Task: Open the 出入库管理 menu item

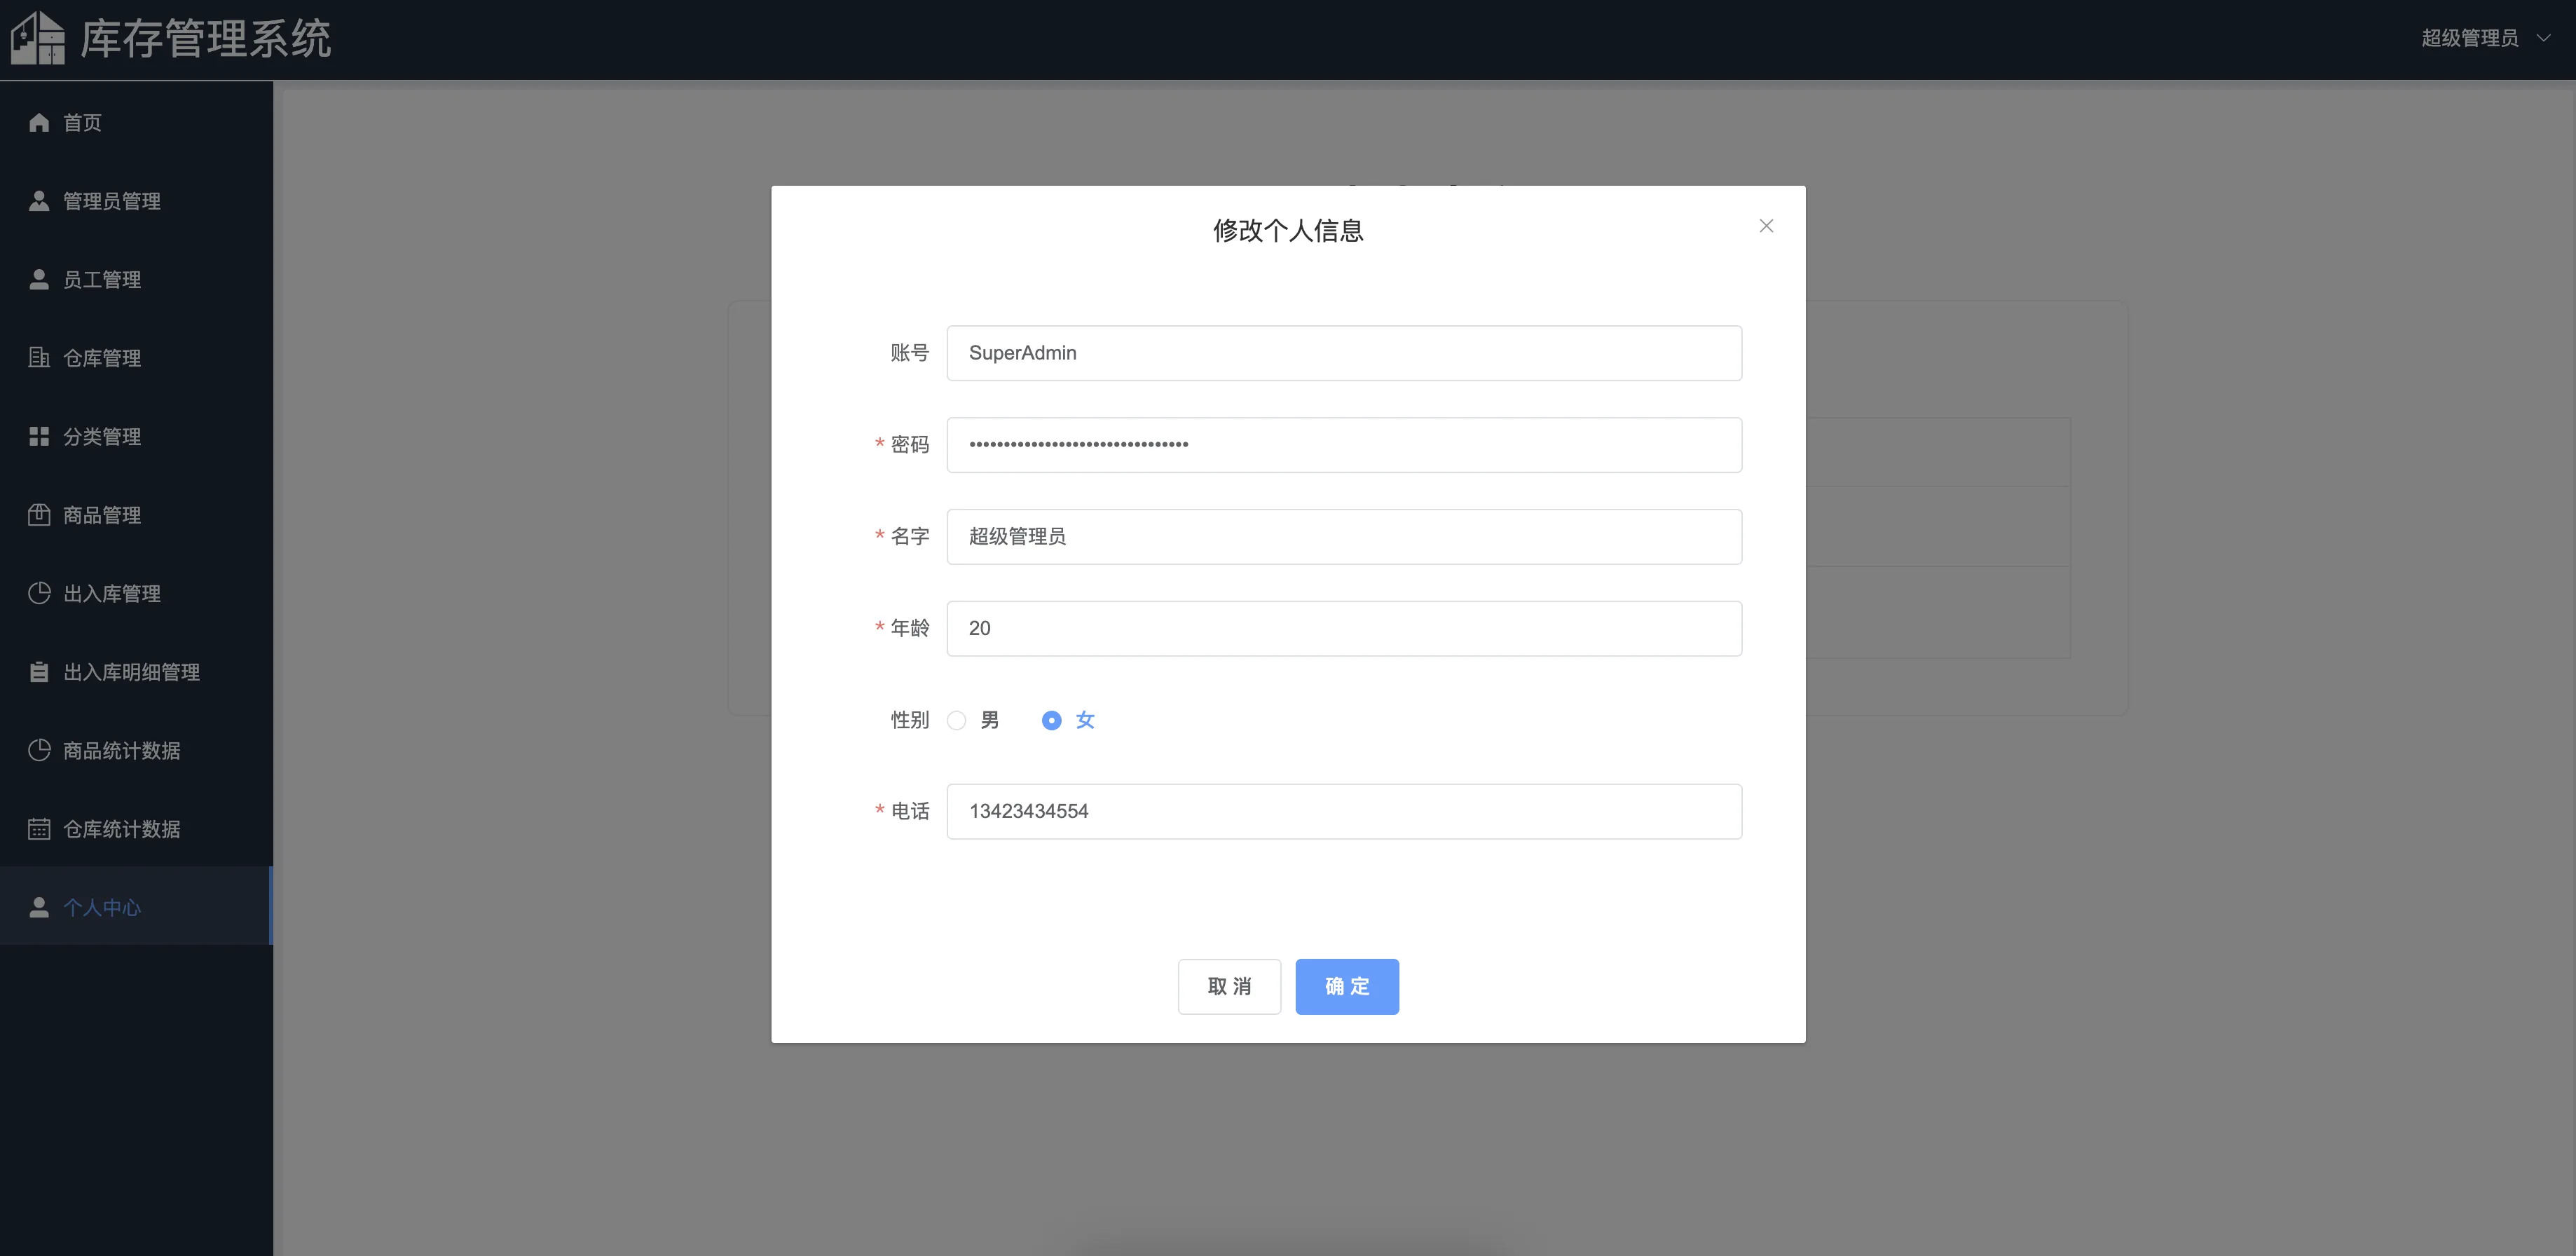Action: pyautogui.click(x=111, y=594)
